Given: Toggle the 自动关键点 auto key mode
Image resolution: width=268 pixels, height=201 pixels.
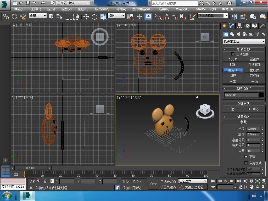Looking at the screenshot, I should (168, 181).
